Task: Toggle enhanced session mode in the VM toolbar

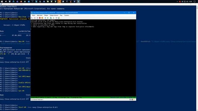Action: [x=56, y=18]
